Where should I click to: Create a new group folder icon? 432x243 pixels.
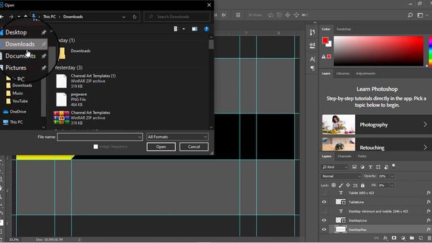[412, 238]
